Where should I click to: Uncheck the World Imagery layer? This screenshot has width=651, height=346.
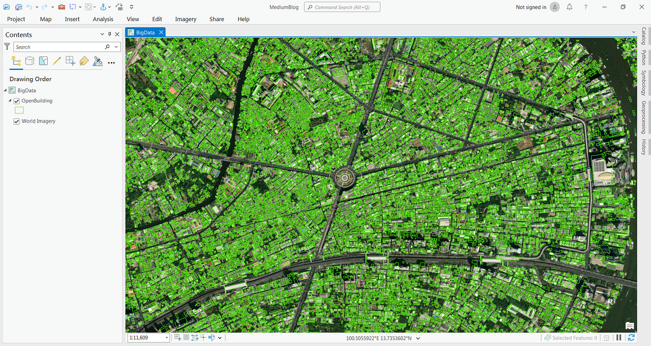click(x=16, y=121)
